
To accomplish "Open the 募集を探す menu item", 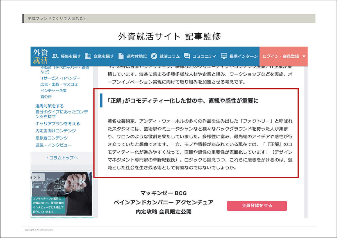I will 70,56.
